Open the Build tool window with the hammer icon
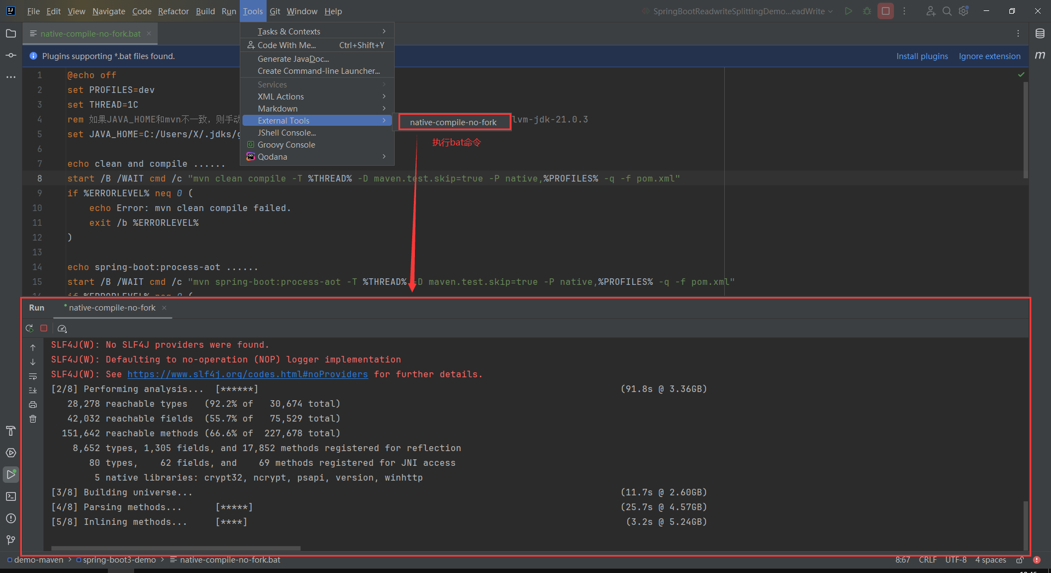The image size is (1051, 573). tap(11, 431)
